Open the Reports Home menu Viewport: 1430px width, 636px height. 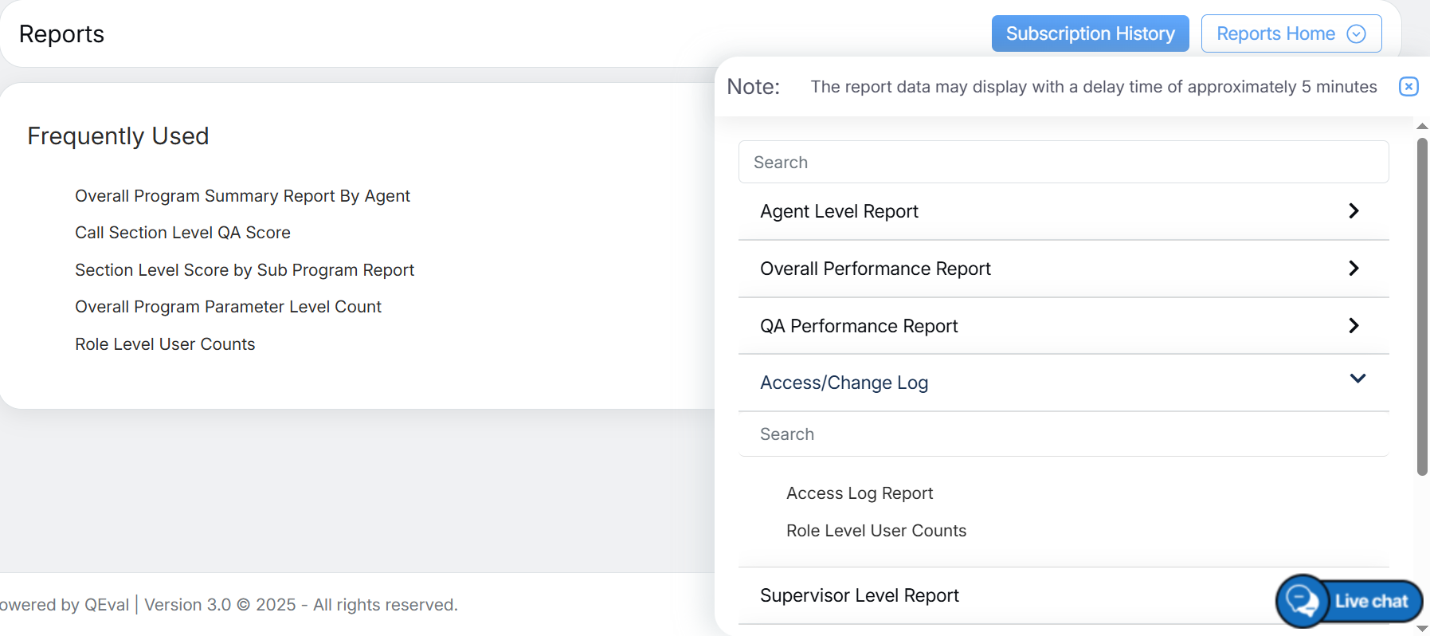1275,33
